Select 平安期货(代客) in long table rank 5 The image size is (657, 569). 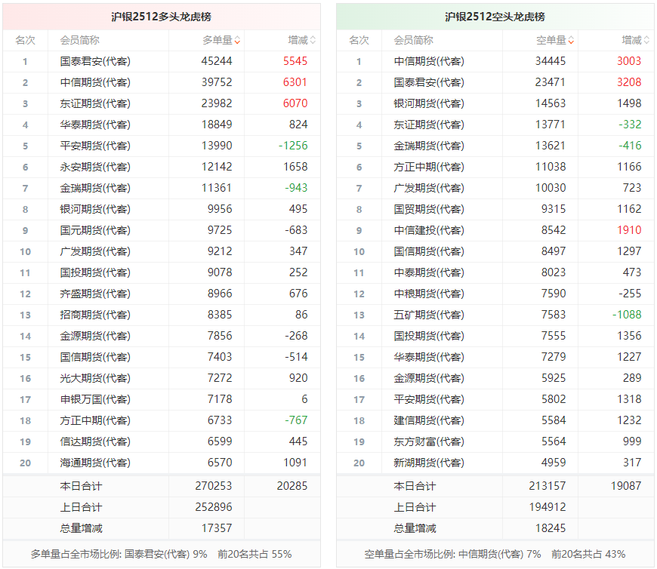tap(95, 146)
